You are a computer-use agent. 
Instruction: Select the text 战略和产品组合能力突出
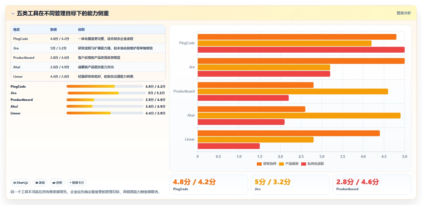coord(96,67)
